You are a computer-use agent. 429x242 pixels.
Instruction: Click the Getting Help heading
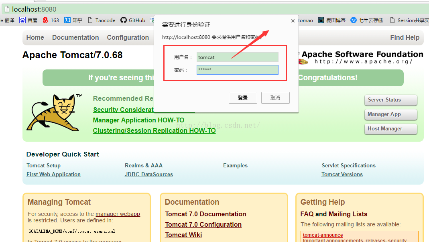323,202
